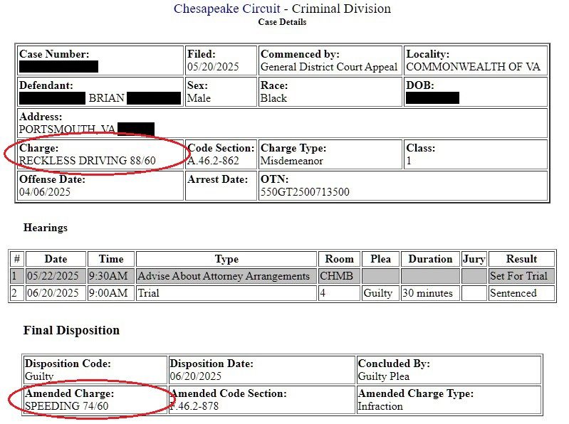The image size is (569, 424).
Task: Click the Set For Trial result cell
Action: pyautogui.click(x=521, y=276)
